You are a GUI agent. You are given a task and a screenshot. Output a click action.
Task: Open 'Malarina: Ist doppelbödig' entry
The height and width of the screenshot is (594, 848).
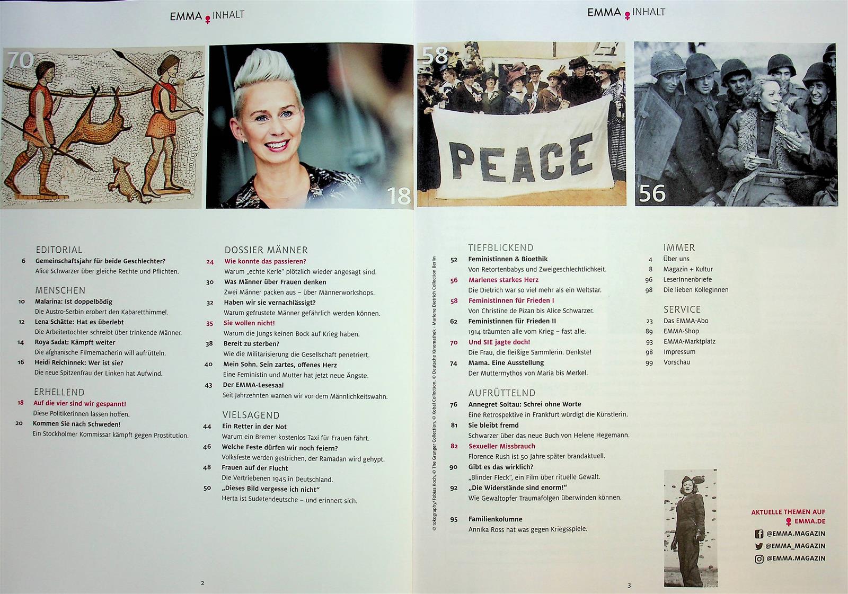74,302
